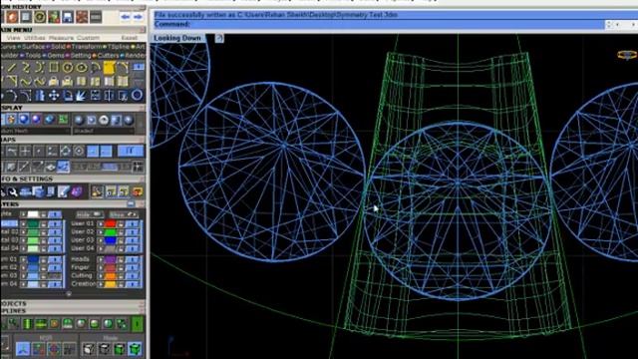The image size is (638, 359).
Task: Click the green button ending the TSplines row
Action: 138,324
